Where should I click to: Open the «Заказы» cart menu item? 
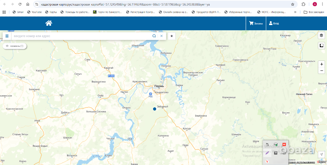click(x=256, y=23)
